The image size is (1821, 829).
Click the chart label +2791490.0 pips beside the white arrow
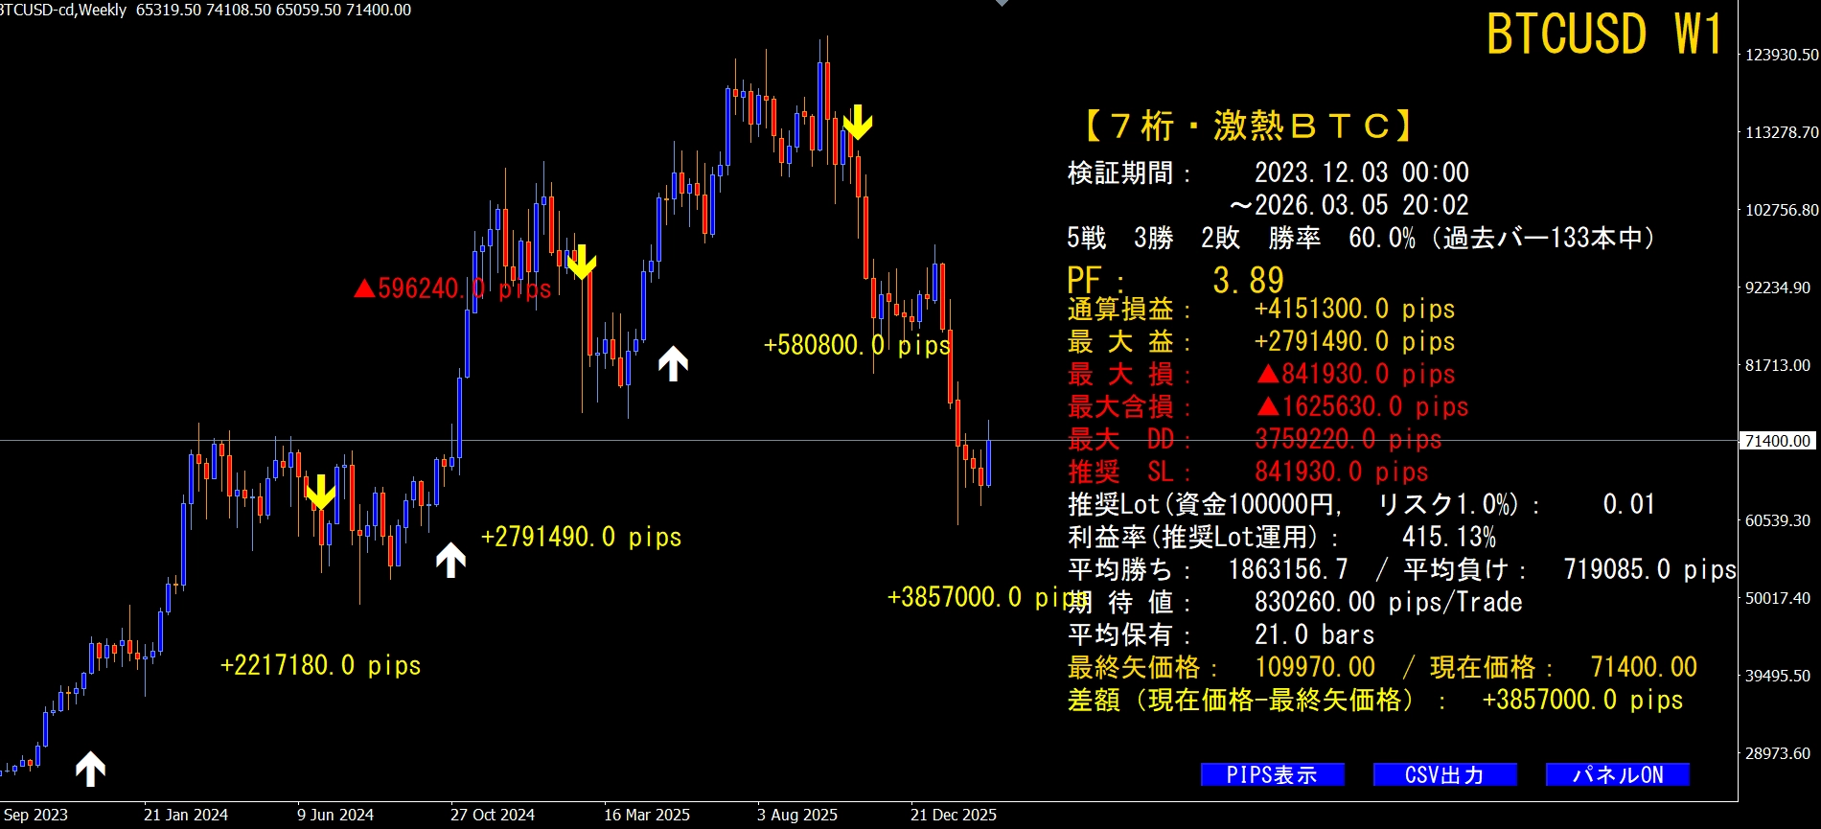click(x=582, y=537)
